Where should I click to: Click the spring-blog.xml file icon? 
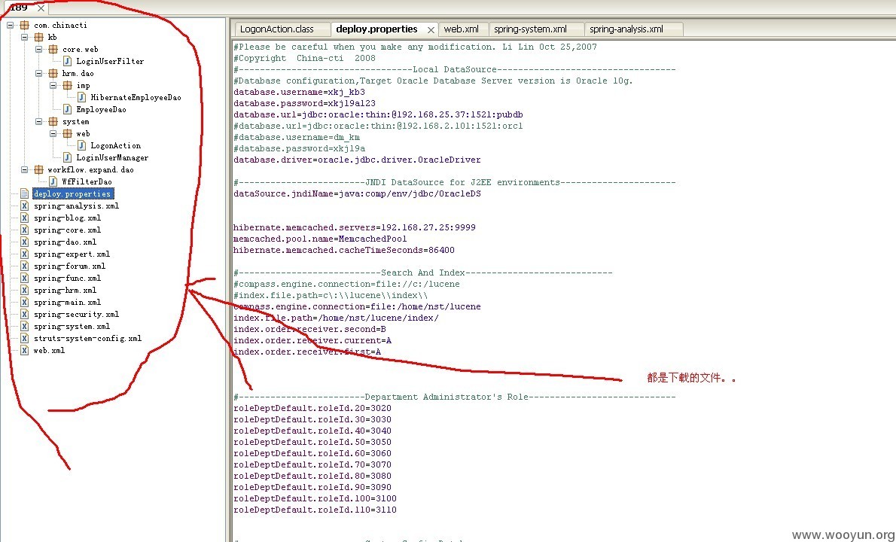point(25,218)
